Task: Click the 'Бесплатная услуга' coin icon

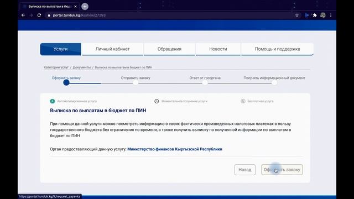Action: click(x=243, y=101)
